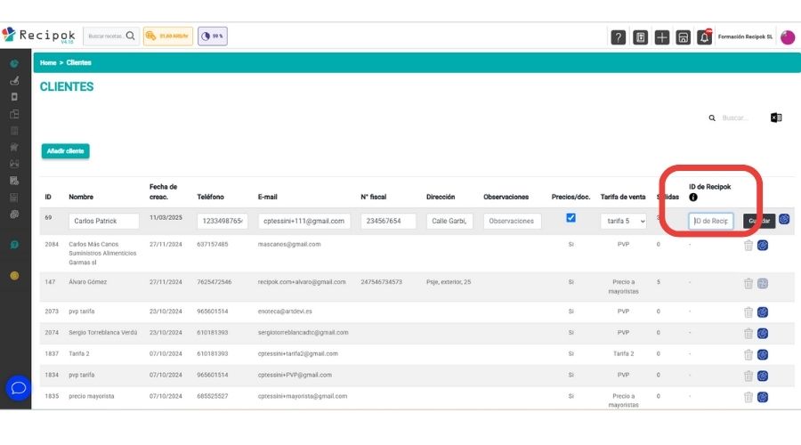Click the teal sidebar chat icon
The height and width of the screenshot is (445, 801).
click(x=14, y=244)
